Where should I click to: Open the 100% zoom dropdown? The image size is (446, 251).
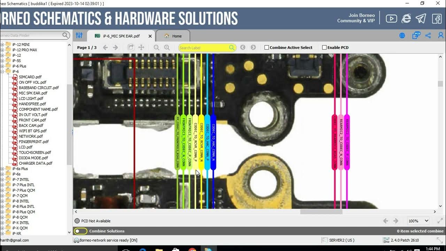418,221
